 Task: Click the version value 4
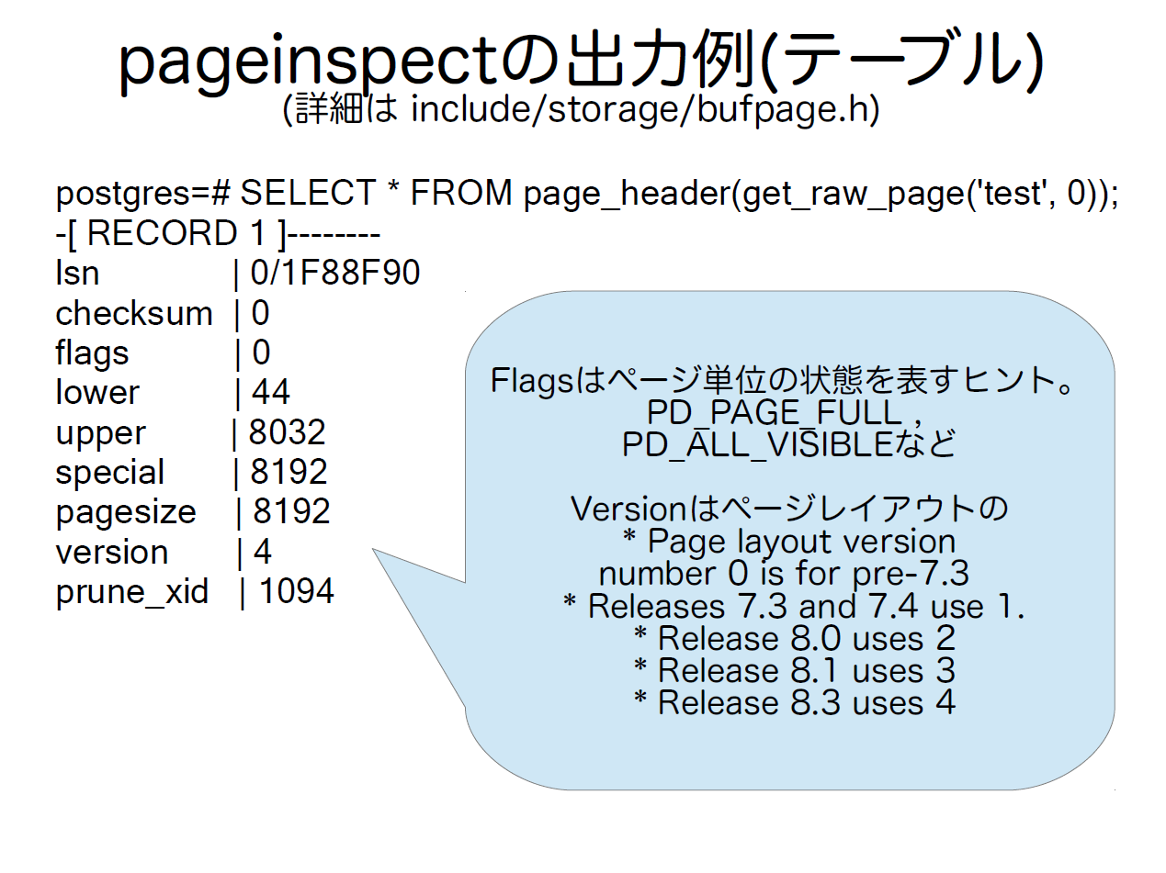click(x=263, y=552)
